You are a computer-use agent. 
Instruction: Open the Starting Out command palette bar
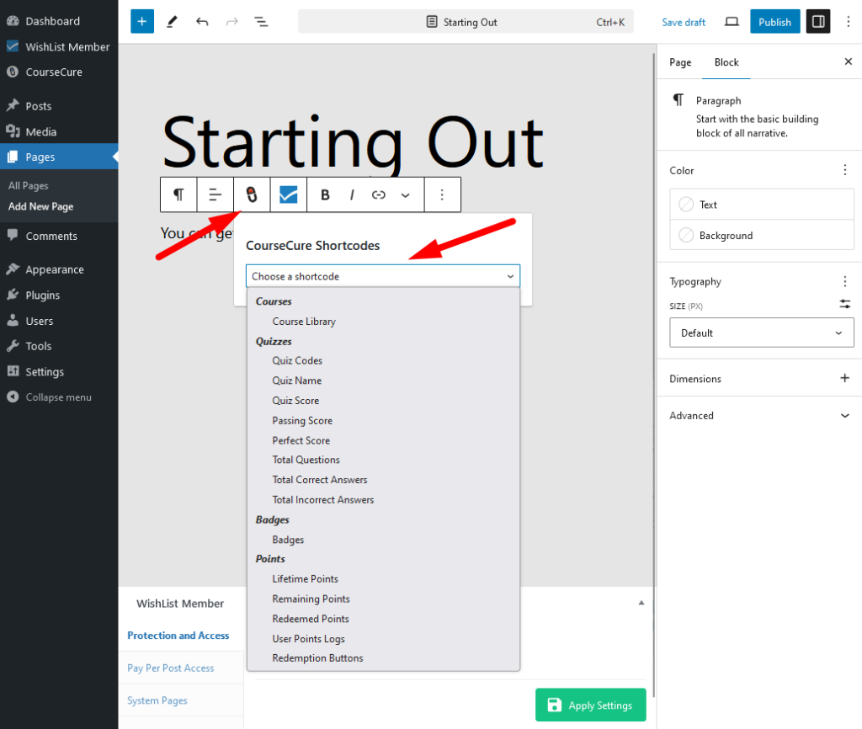click(466, 22)
